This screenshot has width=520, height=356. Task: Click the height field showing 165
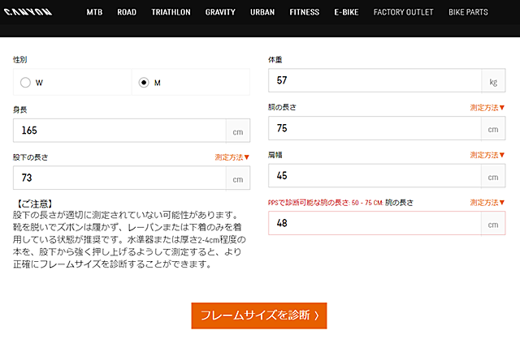[119, 131]
